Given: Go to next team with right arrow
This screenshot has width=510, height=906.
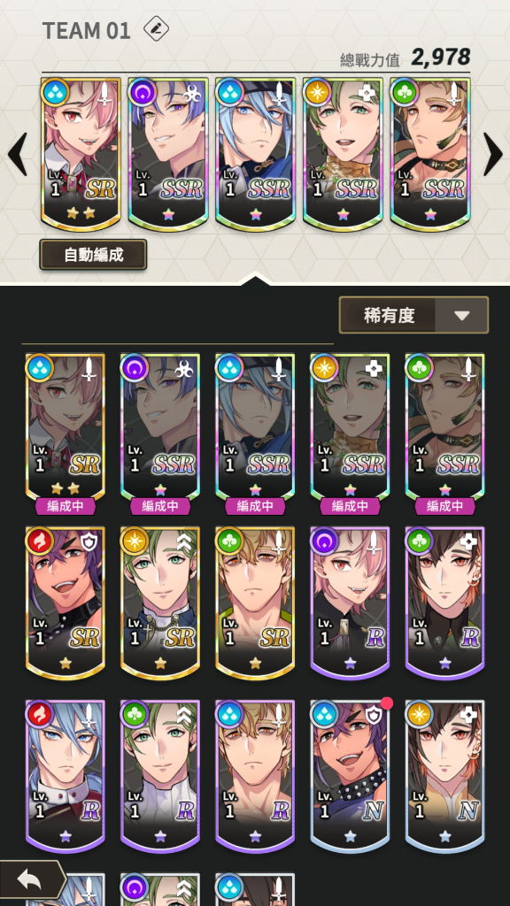Looking at the screenshot, I should 492,154.
